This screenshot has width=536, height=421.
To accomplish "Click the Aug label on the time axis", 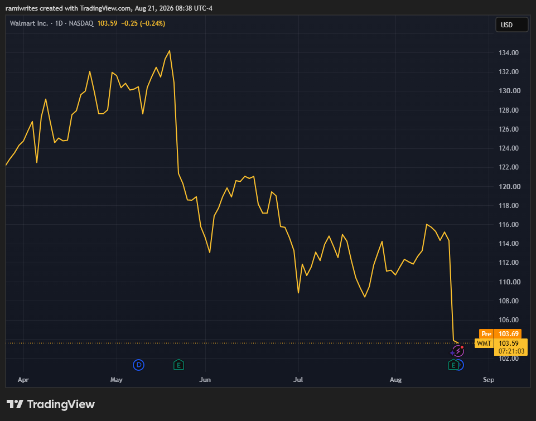I will pos(395,380).
